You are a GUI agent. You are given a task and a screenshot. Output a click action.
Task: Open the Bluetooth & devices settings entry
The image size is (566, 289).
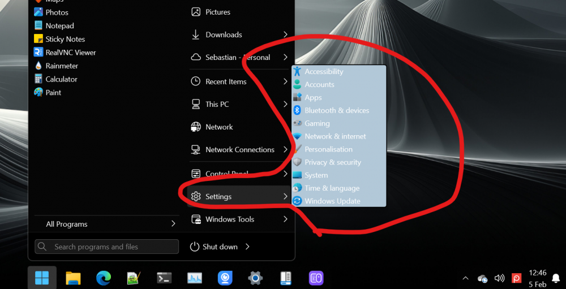tap(336, 110)
